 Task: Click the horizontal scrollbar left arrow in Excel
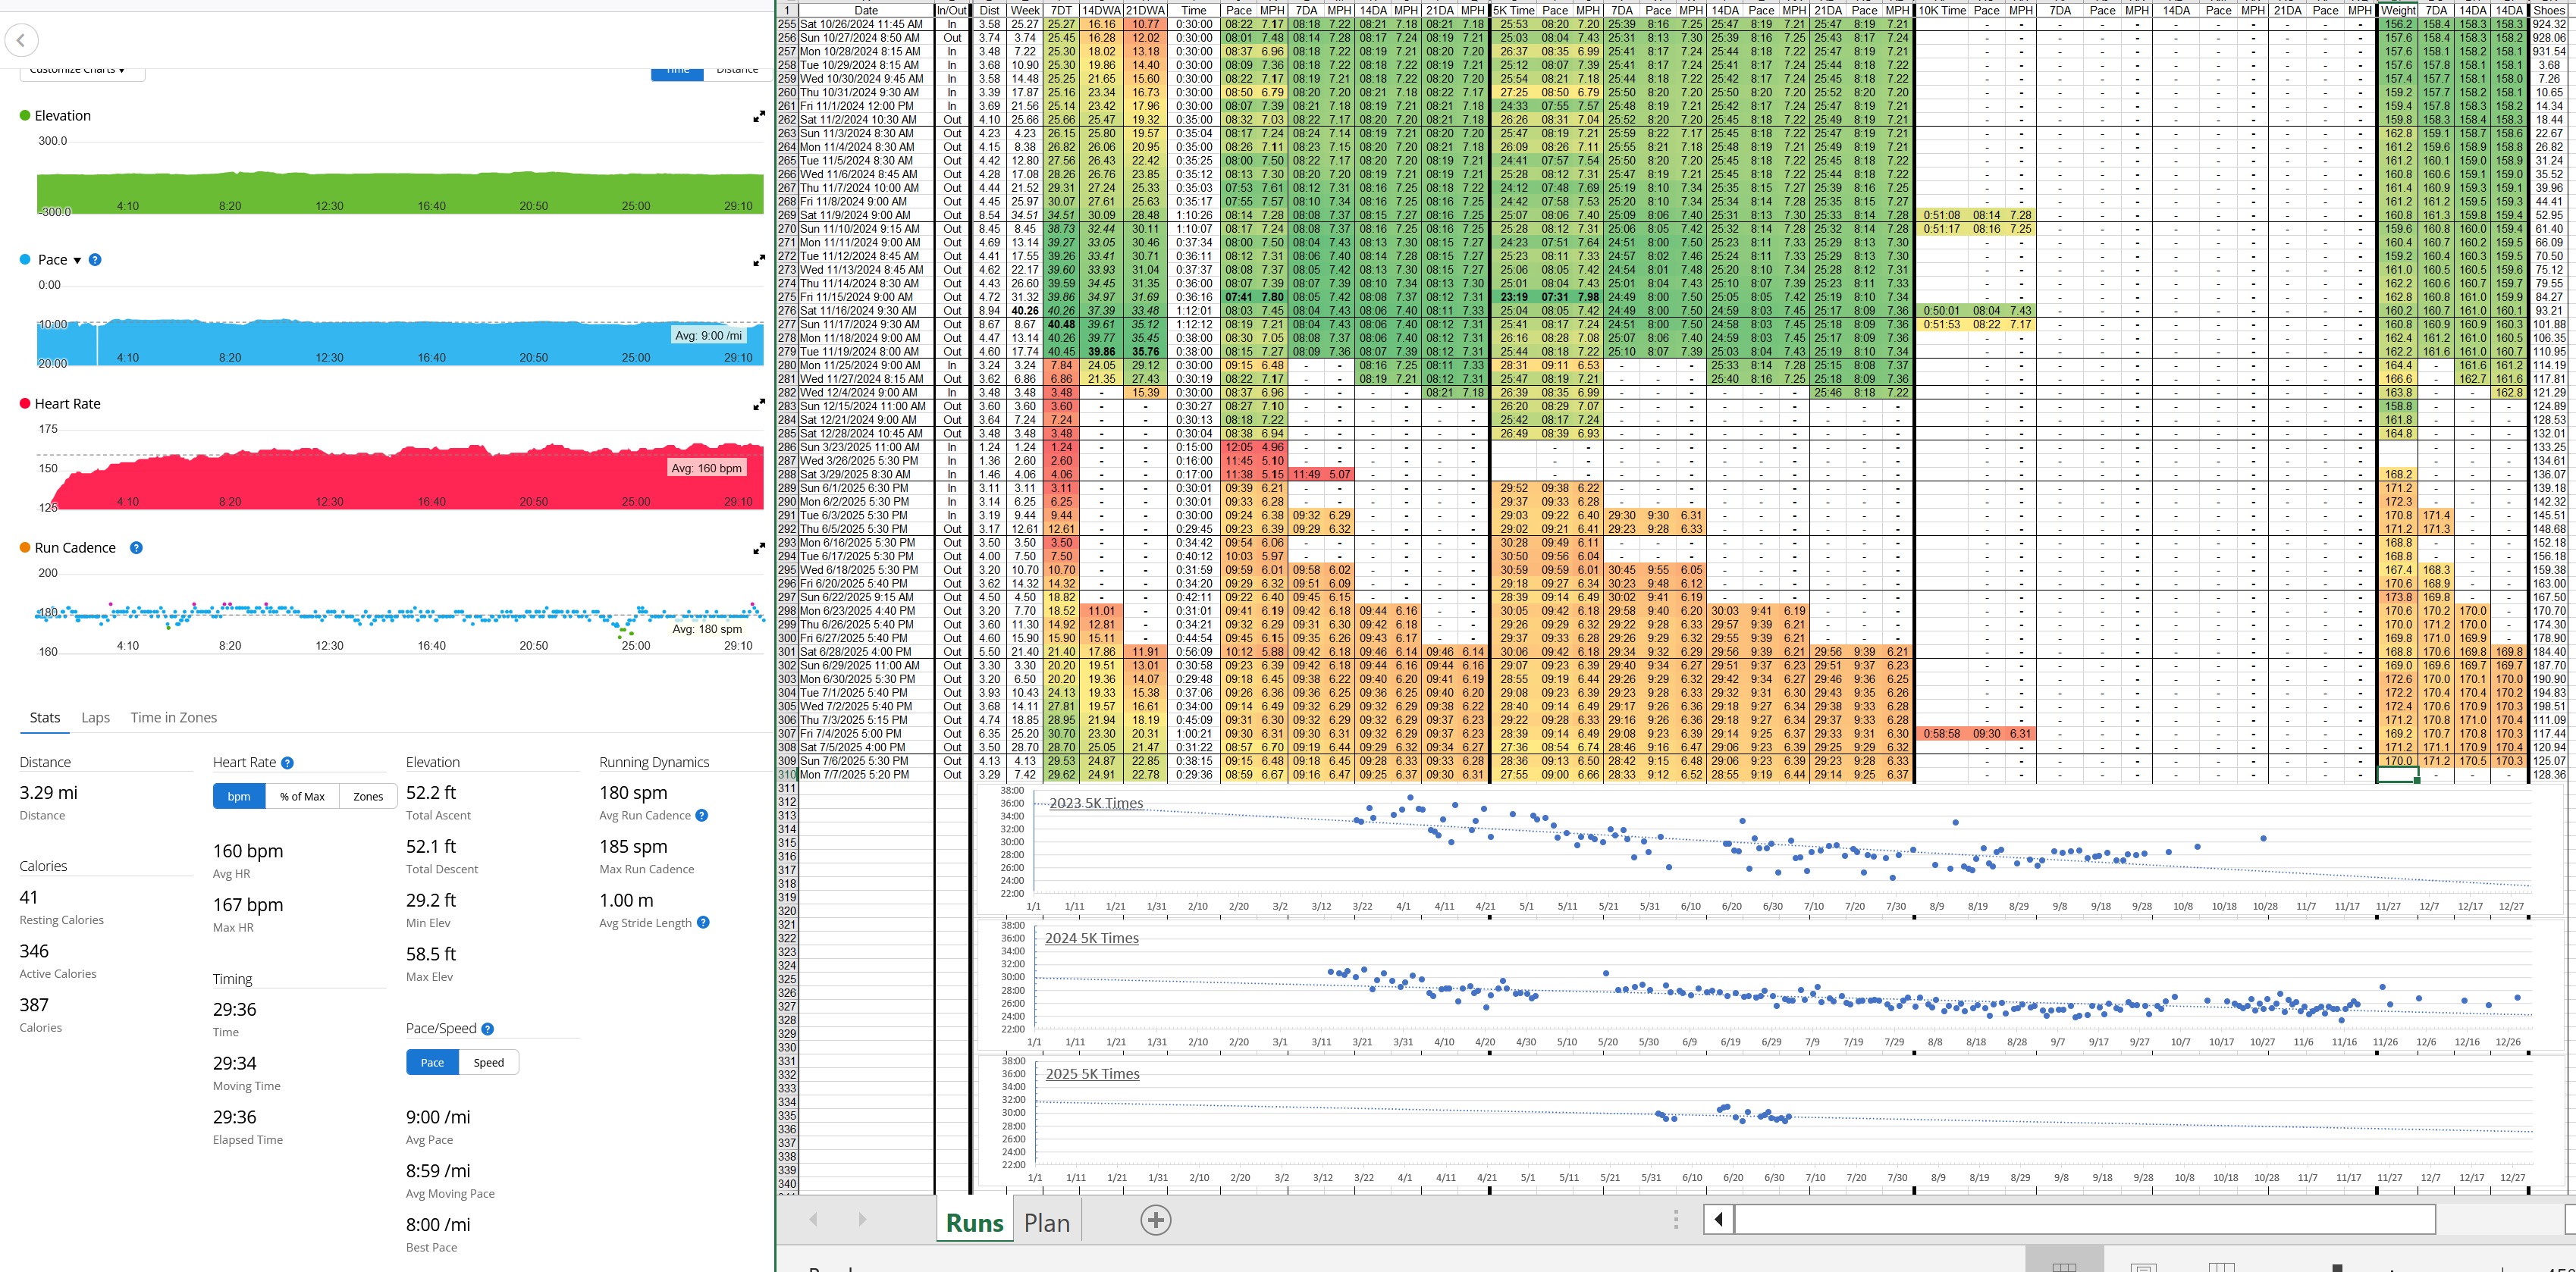tap(1719, 1219)
